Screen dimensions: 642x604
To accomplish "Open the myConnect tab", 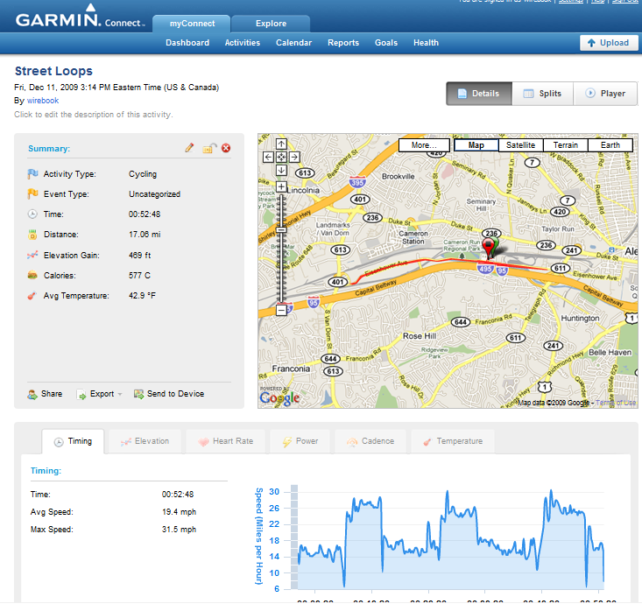I will pos(192,24).
